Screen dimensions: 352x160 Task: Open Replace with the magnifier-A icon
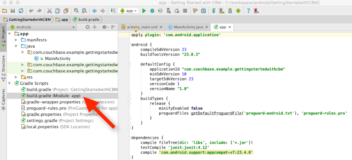click(84, 11)
